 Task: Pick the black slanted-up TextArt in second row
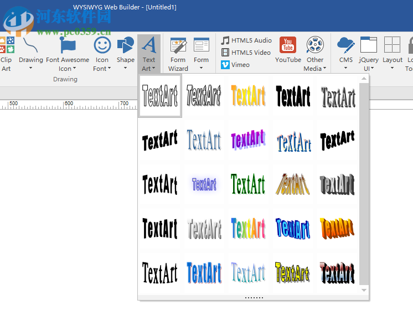(x=160, y=140)
